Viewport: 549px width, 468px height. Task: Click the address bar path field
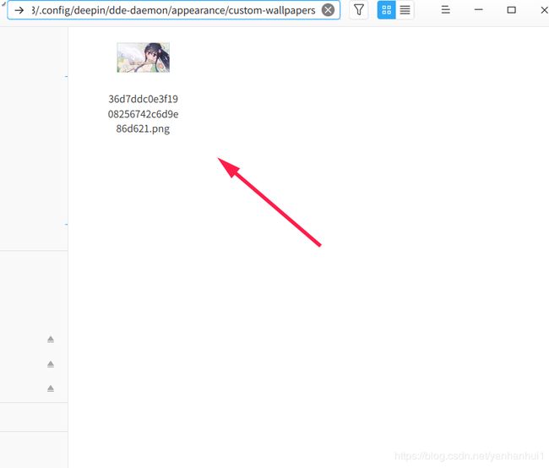(x=173, y=10)
